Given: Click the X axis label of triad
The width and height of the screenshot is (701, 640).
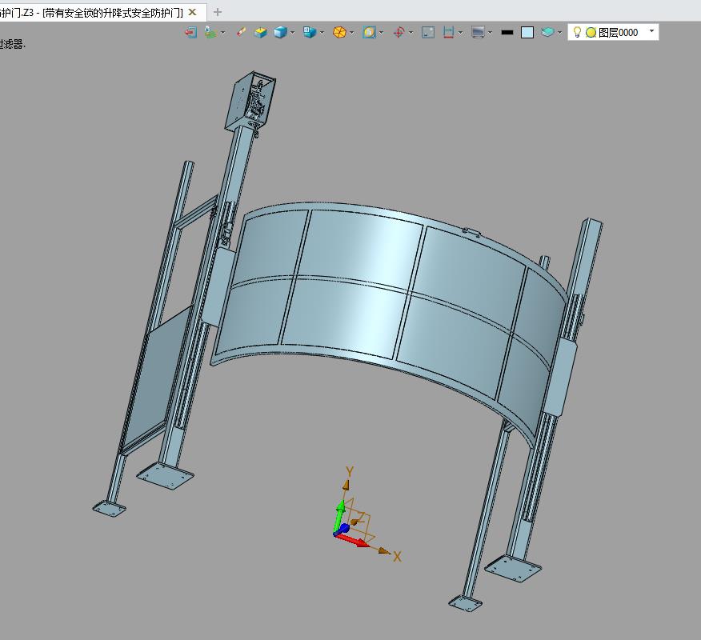Looking at the screenshot, I should click(x=397, y=557).
